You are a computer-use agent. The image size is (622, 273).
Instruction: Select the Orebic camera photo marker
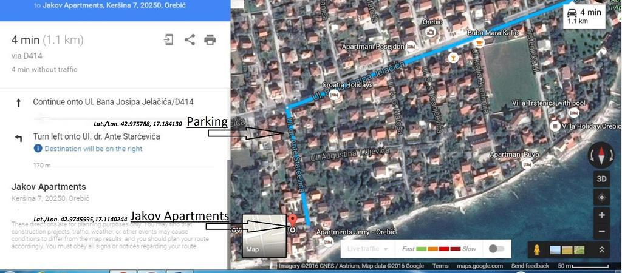point(429,32)
